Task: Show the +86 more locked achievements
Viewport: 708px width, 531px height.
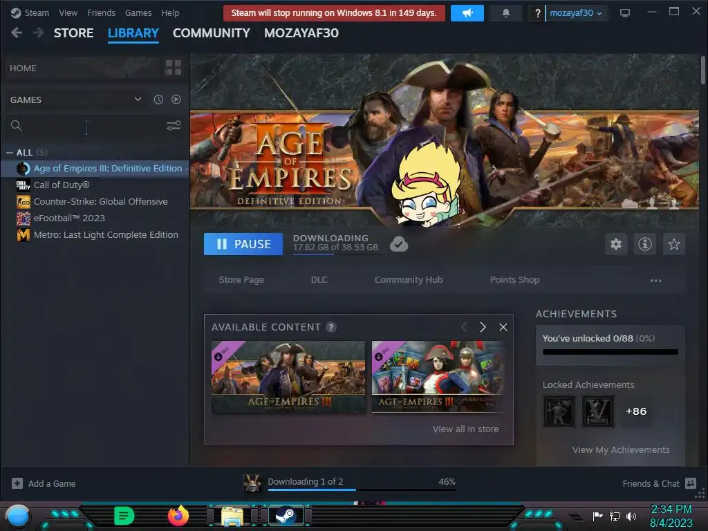Action: click(636, 411)
